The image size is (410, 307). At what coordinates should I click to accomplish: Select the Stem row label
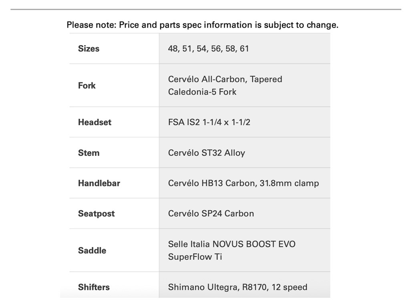88,153
